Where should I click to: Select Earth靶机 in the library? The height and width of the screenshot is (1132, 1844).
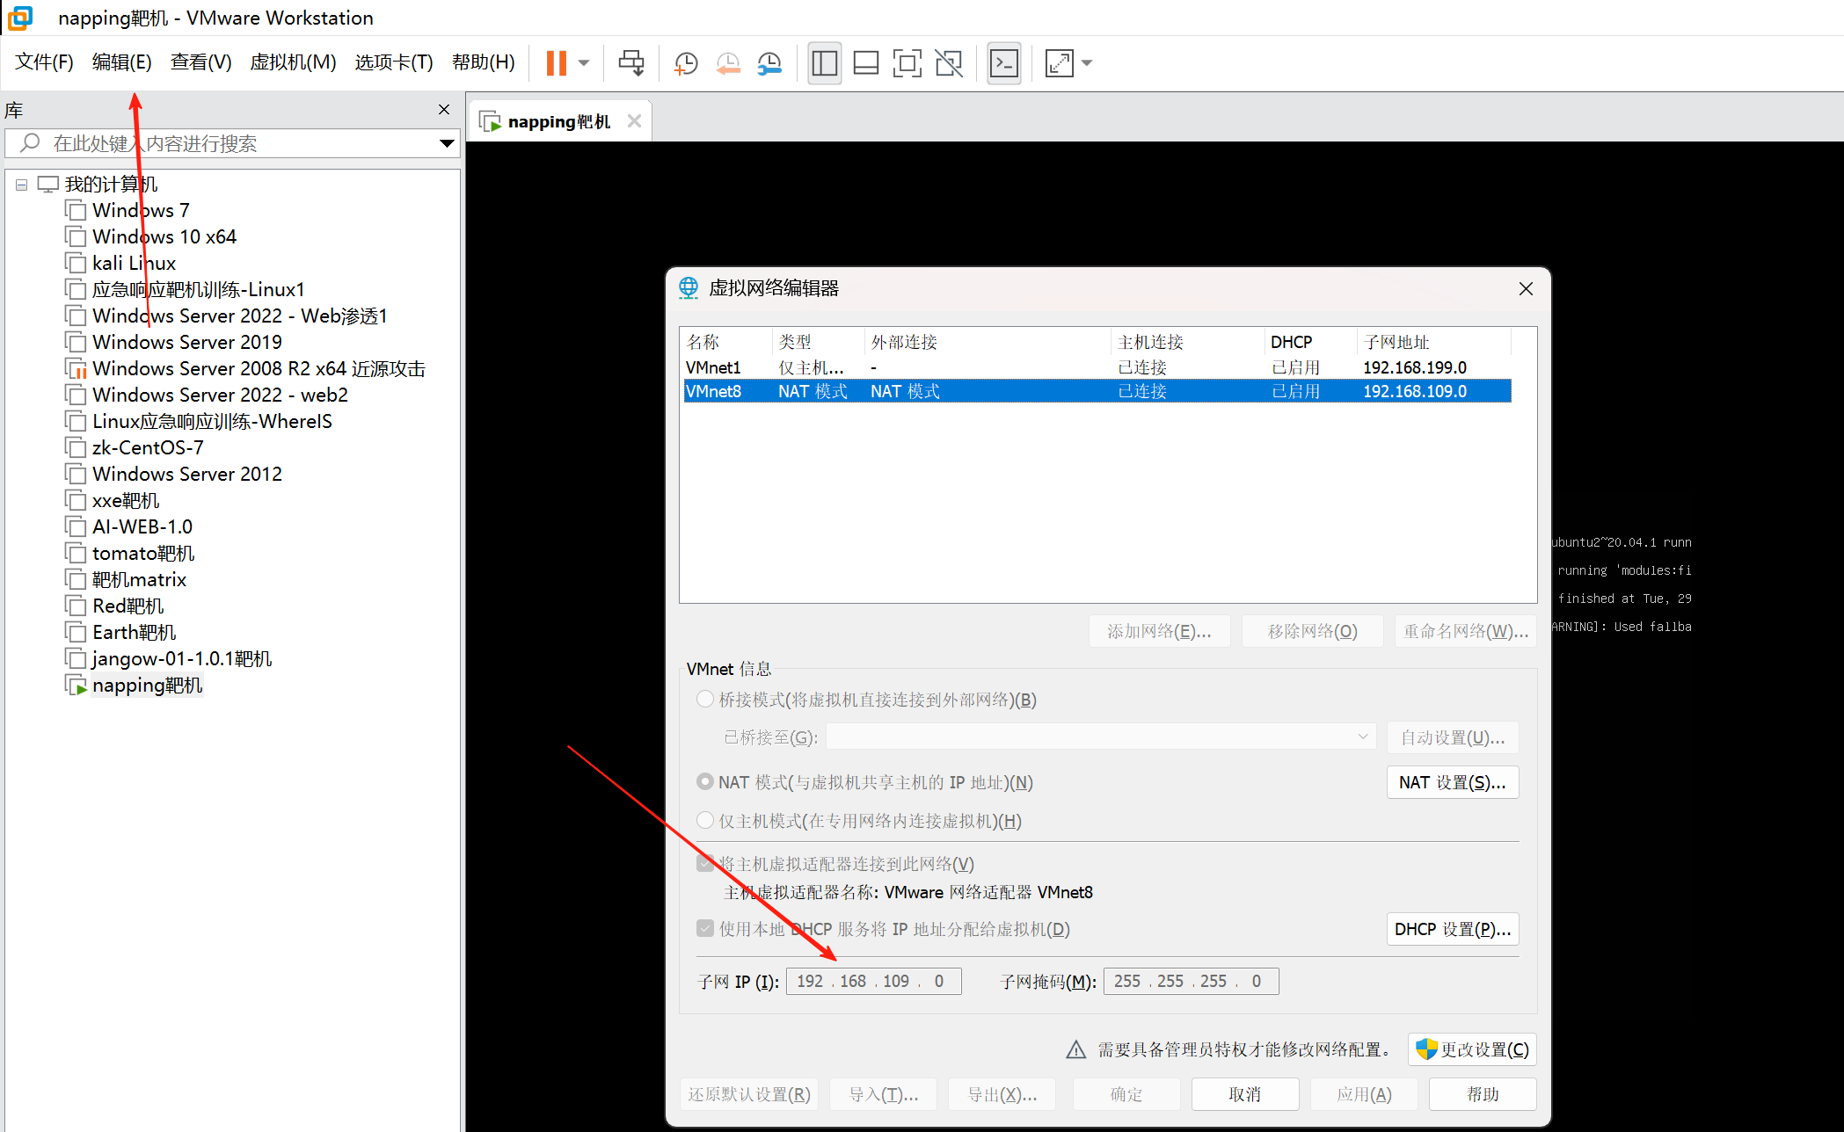(134, 633)
